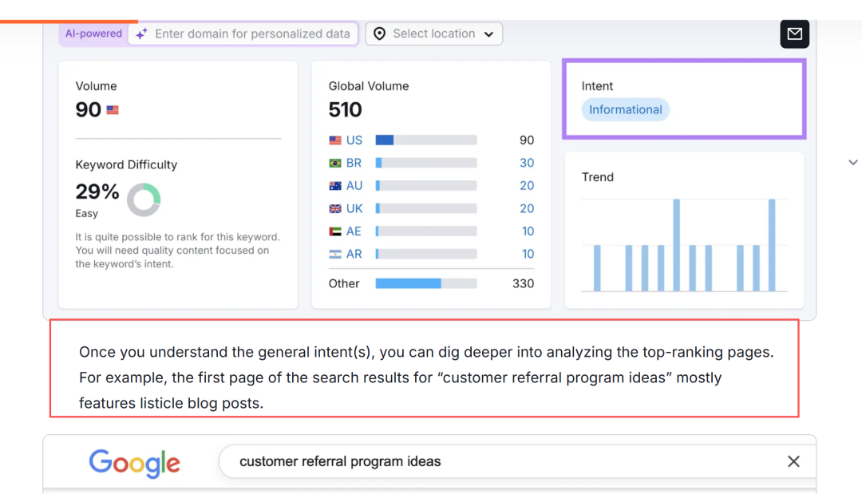Click the US flag beside Volume 90
This screenshot has width=862, height=494.
point(113,110)
